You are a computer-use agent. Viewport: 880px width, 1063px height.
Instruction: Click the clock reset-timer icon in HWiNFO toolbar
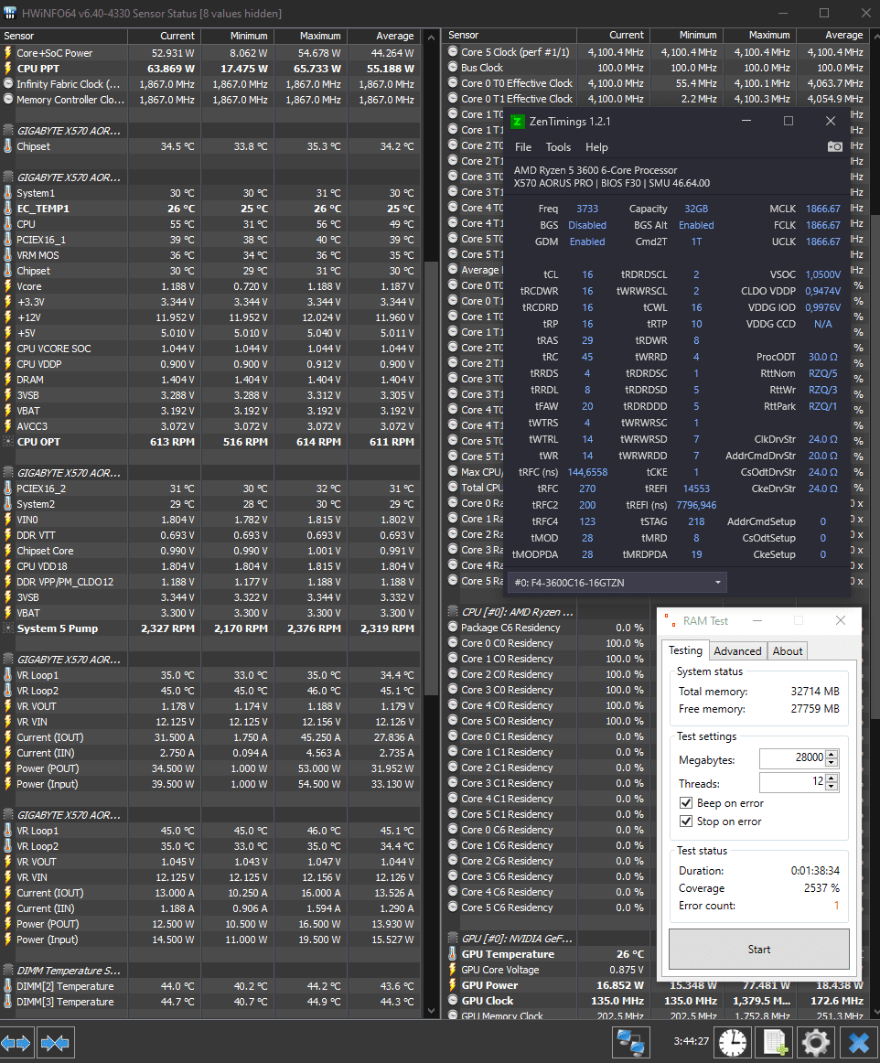click(x=732, y=1043)
